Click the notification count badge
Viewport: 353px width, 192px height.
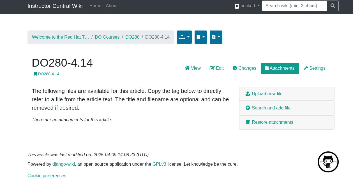click(x=237, y=6)
